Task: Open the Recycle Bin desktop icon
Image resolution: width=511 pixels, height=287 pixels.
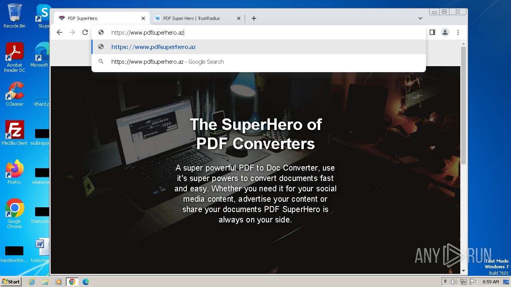Action: [14, 16]
